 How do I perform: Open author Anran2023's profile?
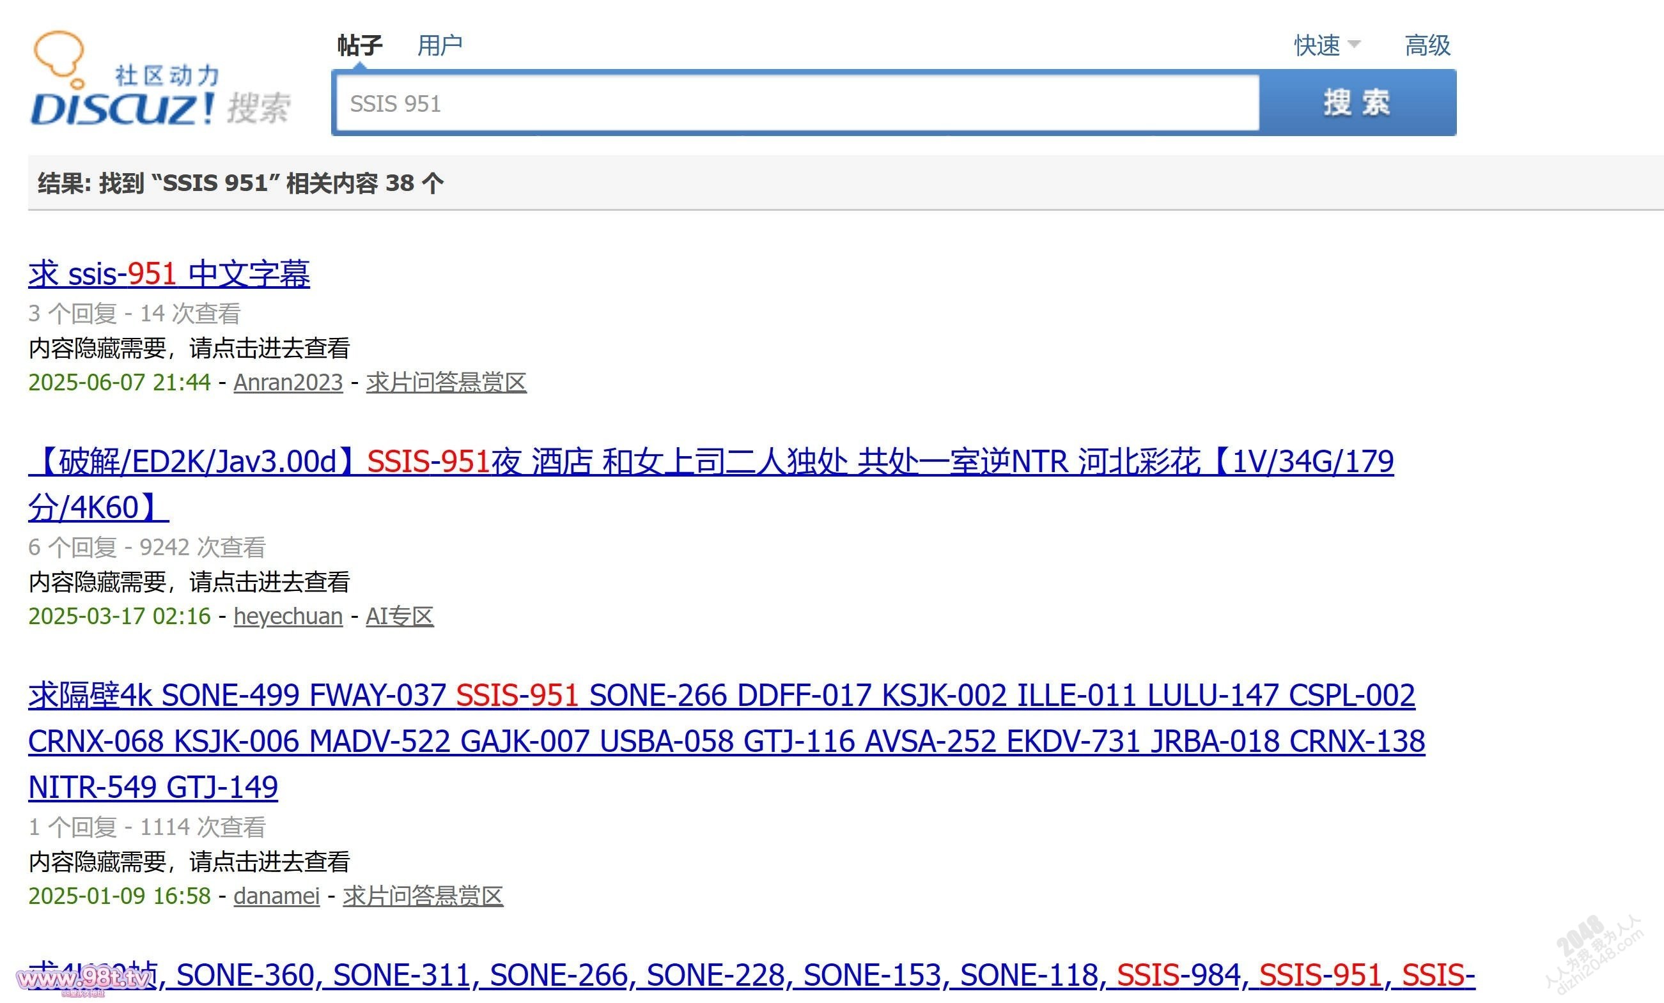pos(288,383)
